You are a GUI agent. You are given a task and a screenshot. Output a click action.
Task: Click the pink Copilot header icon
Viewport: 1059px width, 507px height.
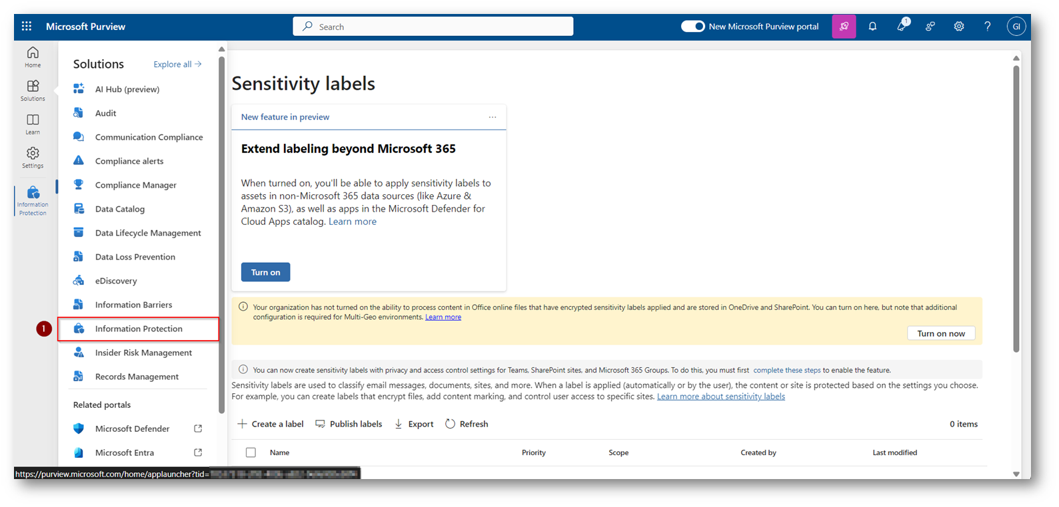tap(844, 27)
